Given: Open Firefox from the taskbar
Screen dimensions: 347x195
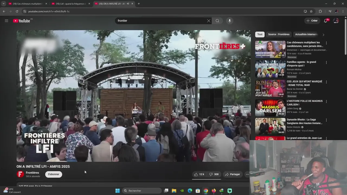Looking at the screenshot, I should coord(214,191).
